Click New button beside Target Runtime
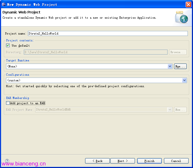Viewport: 193px width, 168px height. (x=180, y=66)
